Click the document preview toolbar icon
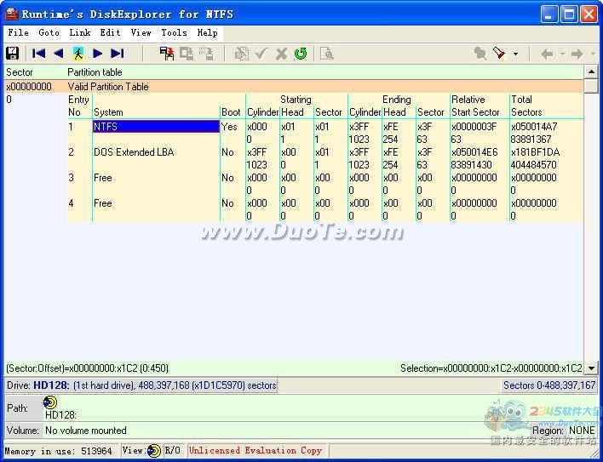 [327, 54]
